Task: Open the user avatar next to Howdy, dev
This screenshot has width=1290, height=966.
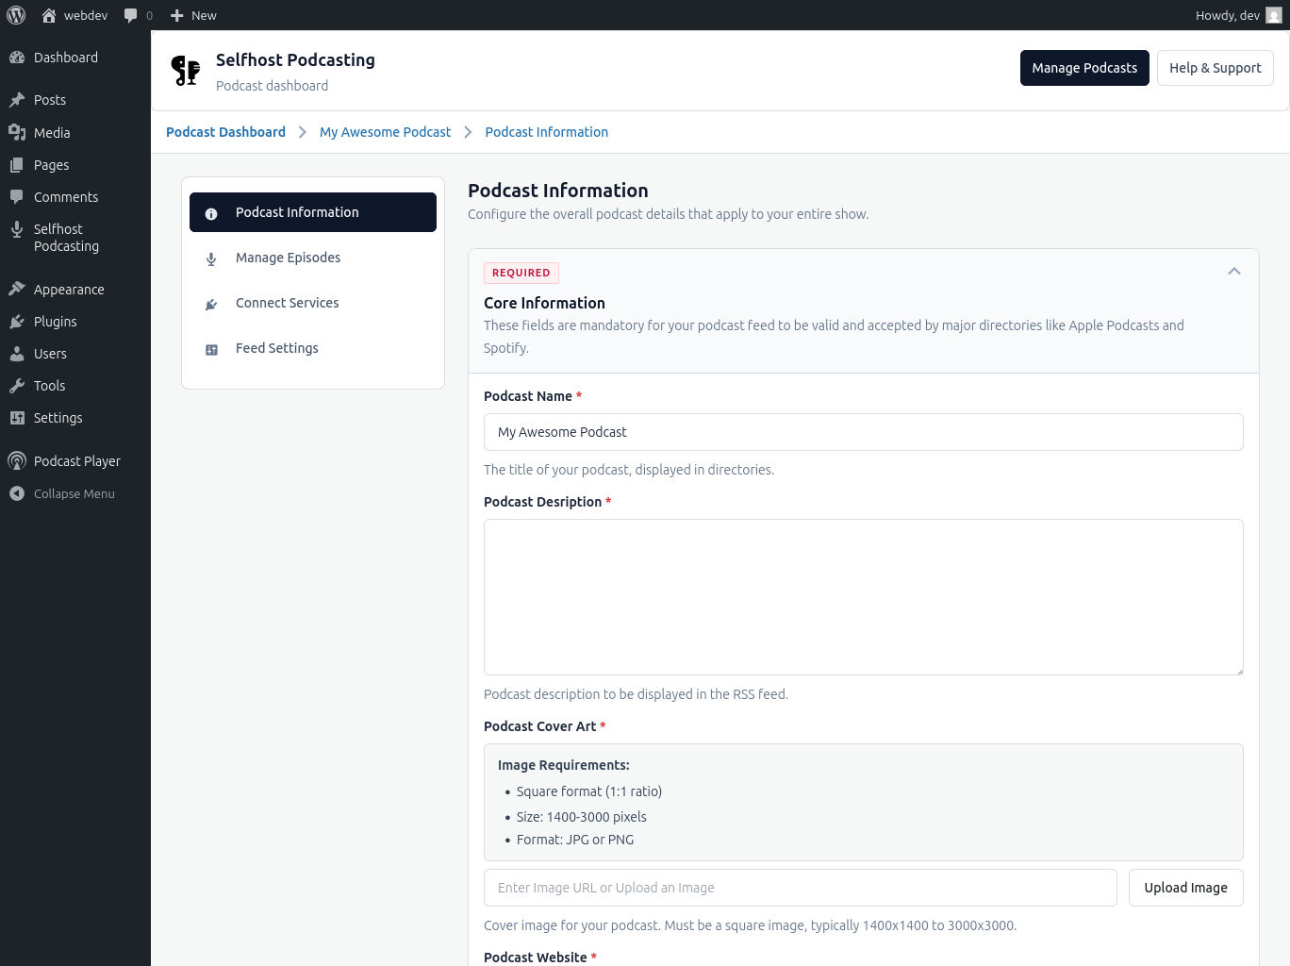Action: (x=1273, y=15)
